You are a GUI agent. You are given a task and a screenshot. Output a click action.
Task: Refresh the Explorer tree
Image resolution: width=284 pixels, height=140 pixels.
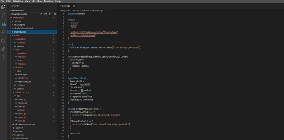pos(50,14)
